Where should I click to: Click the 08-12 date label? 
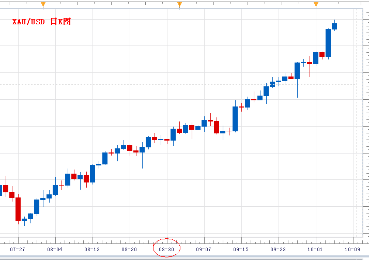pos(92,250)
